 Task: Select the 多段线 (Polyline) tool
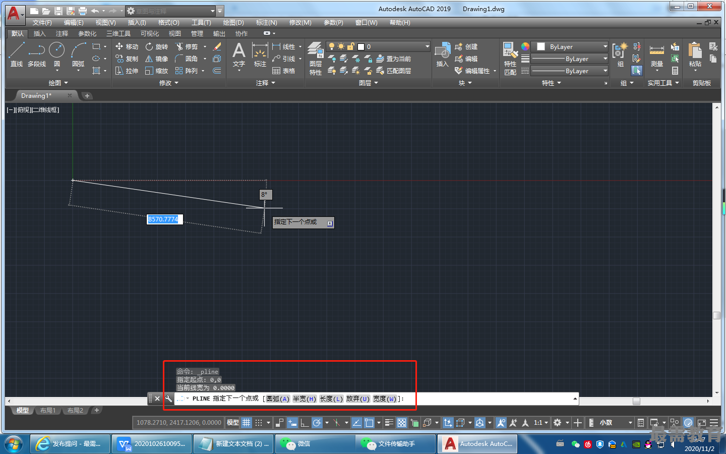(x=37, y=54)
